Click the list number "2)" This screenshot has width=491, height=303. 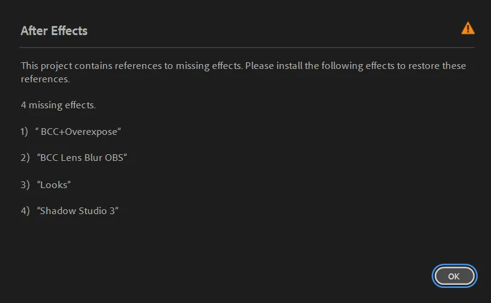[25, 158]
